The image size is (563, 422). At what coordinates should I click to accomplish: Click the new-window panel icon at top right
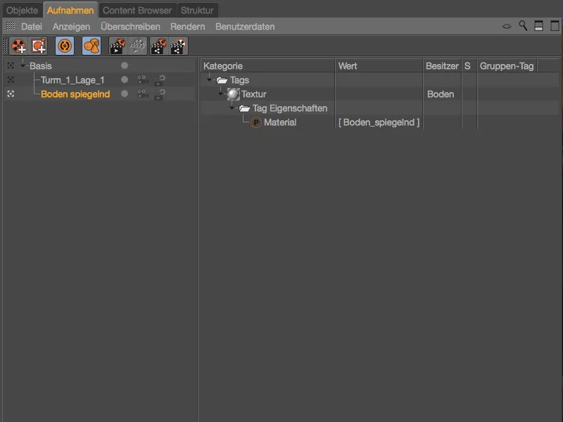[555, 26]
